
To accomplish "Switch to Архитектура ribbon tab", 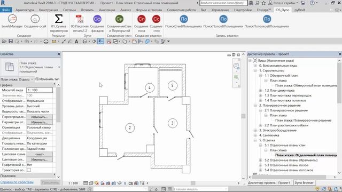I will (x=25, y=10).
